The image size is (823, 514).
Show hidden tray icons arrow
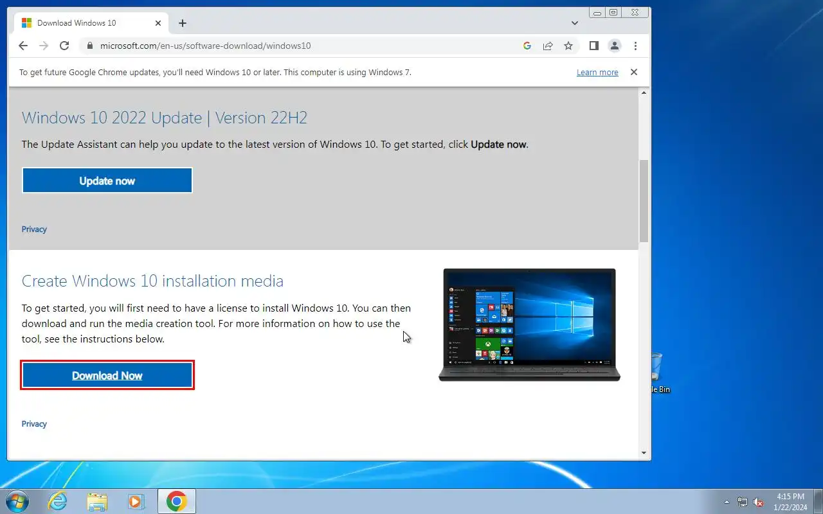727,502
